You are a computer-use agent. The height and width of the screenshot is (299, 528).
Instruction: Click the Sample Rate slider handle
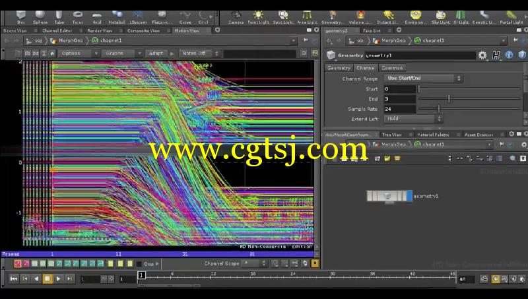tap(438, 108)
